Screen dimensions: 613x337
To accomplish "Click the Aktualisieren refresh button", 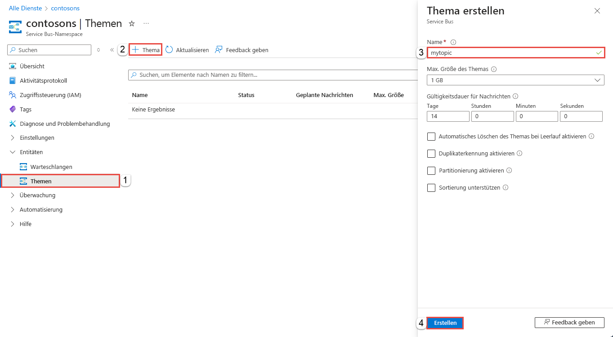I will (187, 50).
